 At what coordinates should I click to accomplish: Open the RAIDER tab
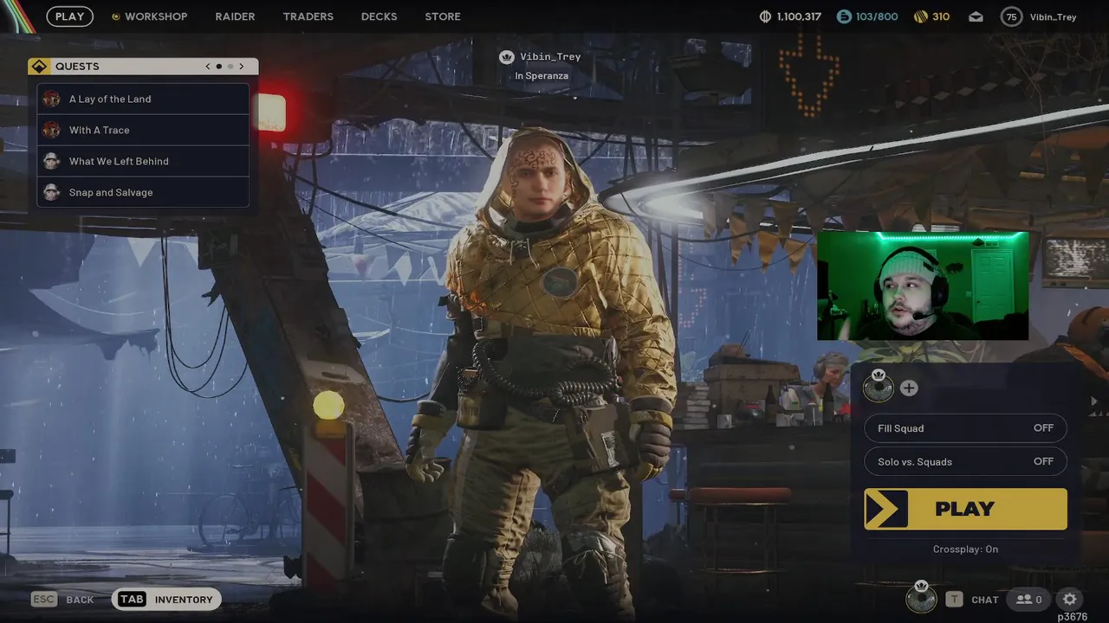point(235,16)
